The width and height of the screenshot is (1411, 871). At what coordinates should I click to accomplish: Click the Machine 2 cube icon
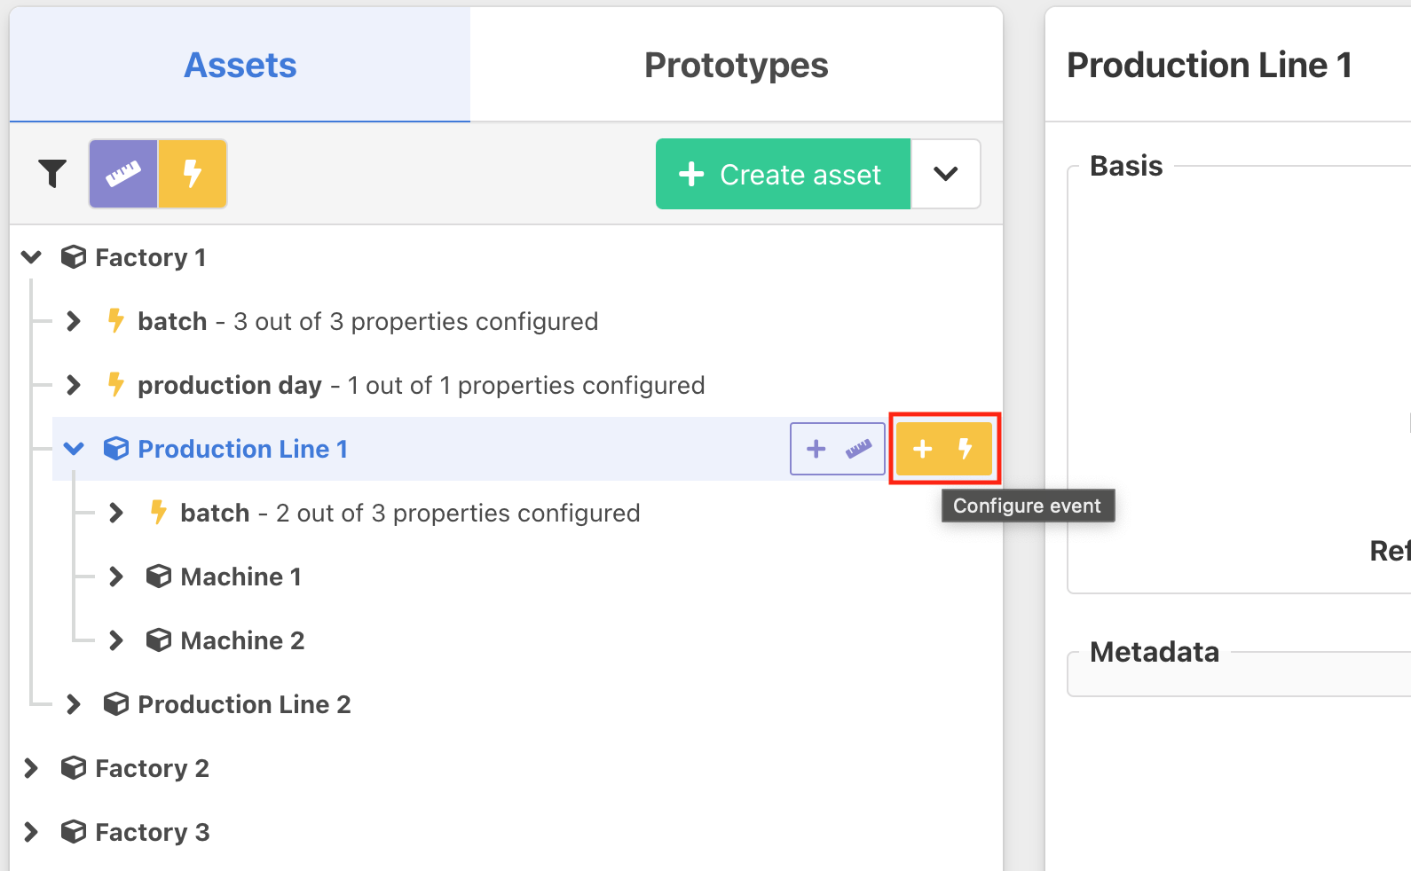click(x=159, y=640)
